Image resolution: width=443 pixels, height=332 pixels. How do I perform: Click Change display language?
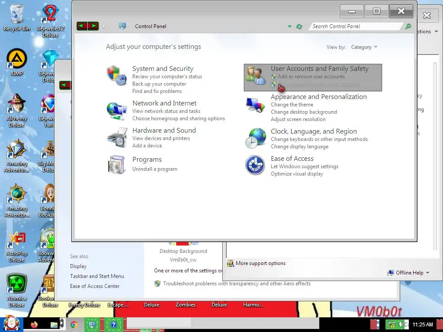tap(299, 147)
